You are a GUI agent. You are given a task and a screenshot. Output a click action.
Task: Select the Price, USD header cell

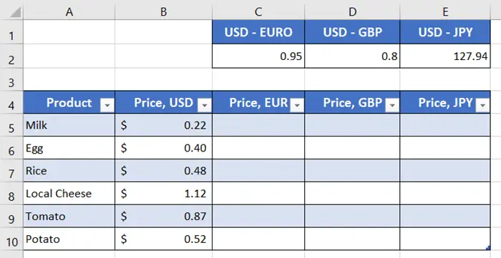pyautogui.click(x=164, y=102)
